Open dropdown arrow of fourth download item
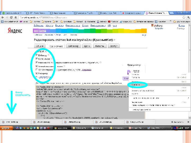 (123, 122)
